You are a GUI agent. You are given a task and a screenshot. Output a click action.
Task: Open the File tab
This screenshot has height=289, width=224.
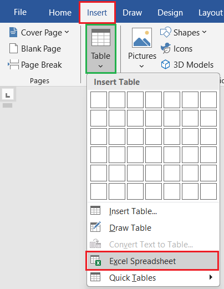tap(20, 12)
